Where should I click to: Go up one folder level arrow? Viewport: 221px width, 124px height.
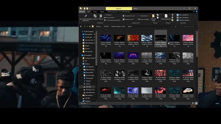coord(90,27)
